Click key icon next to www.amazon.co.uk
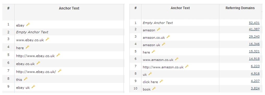The image size is (265, 95). (x=177, y=59)
